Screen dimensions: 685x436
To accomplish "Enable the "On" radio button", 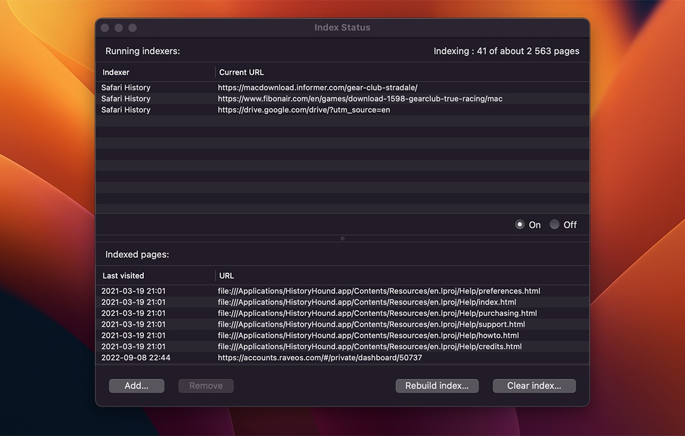I will pyautogui.click(x=519, y=224).
